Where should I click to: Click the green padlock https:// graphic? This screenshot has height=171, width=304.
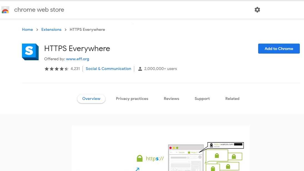click(x=150, y=159)
